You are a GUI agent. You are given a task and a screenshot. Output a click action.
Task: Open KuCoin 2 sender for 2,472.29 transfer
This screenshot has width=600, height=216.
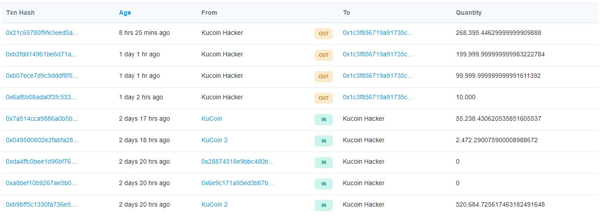(x=214, y=140)
